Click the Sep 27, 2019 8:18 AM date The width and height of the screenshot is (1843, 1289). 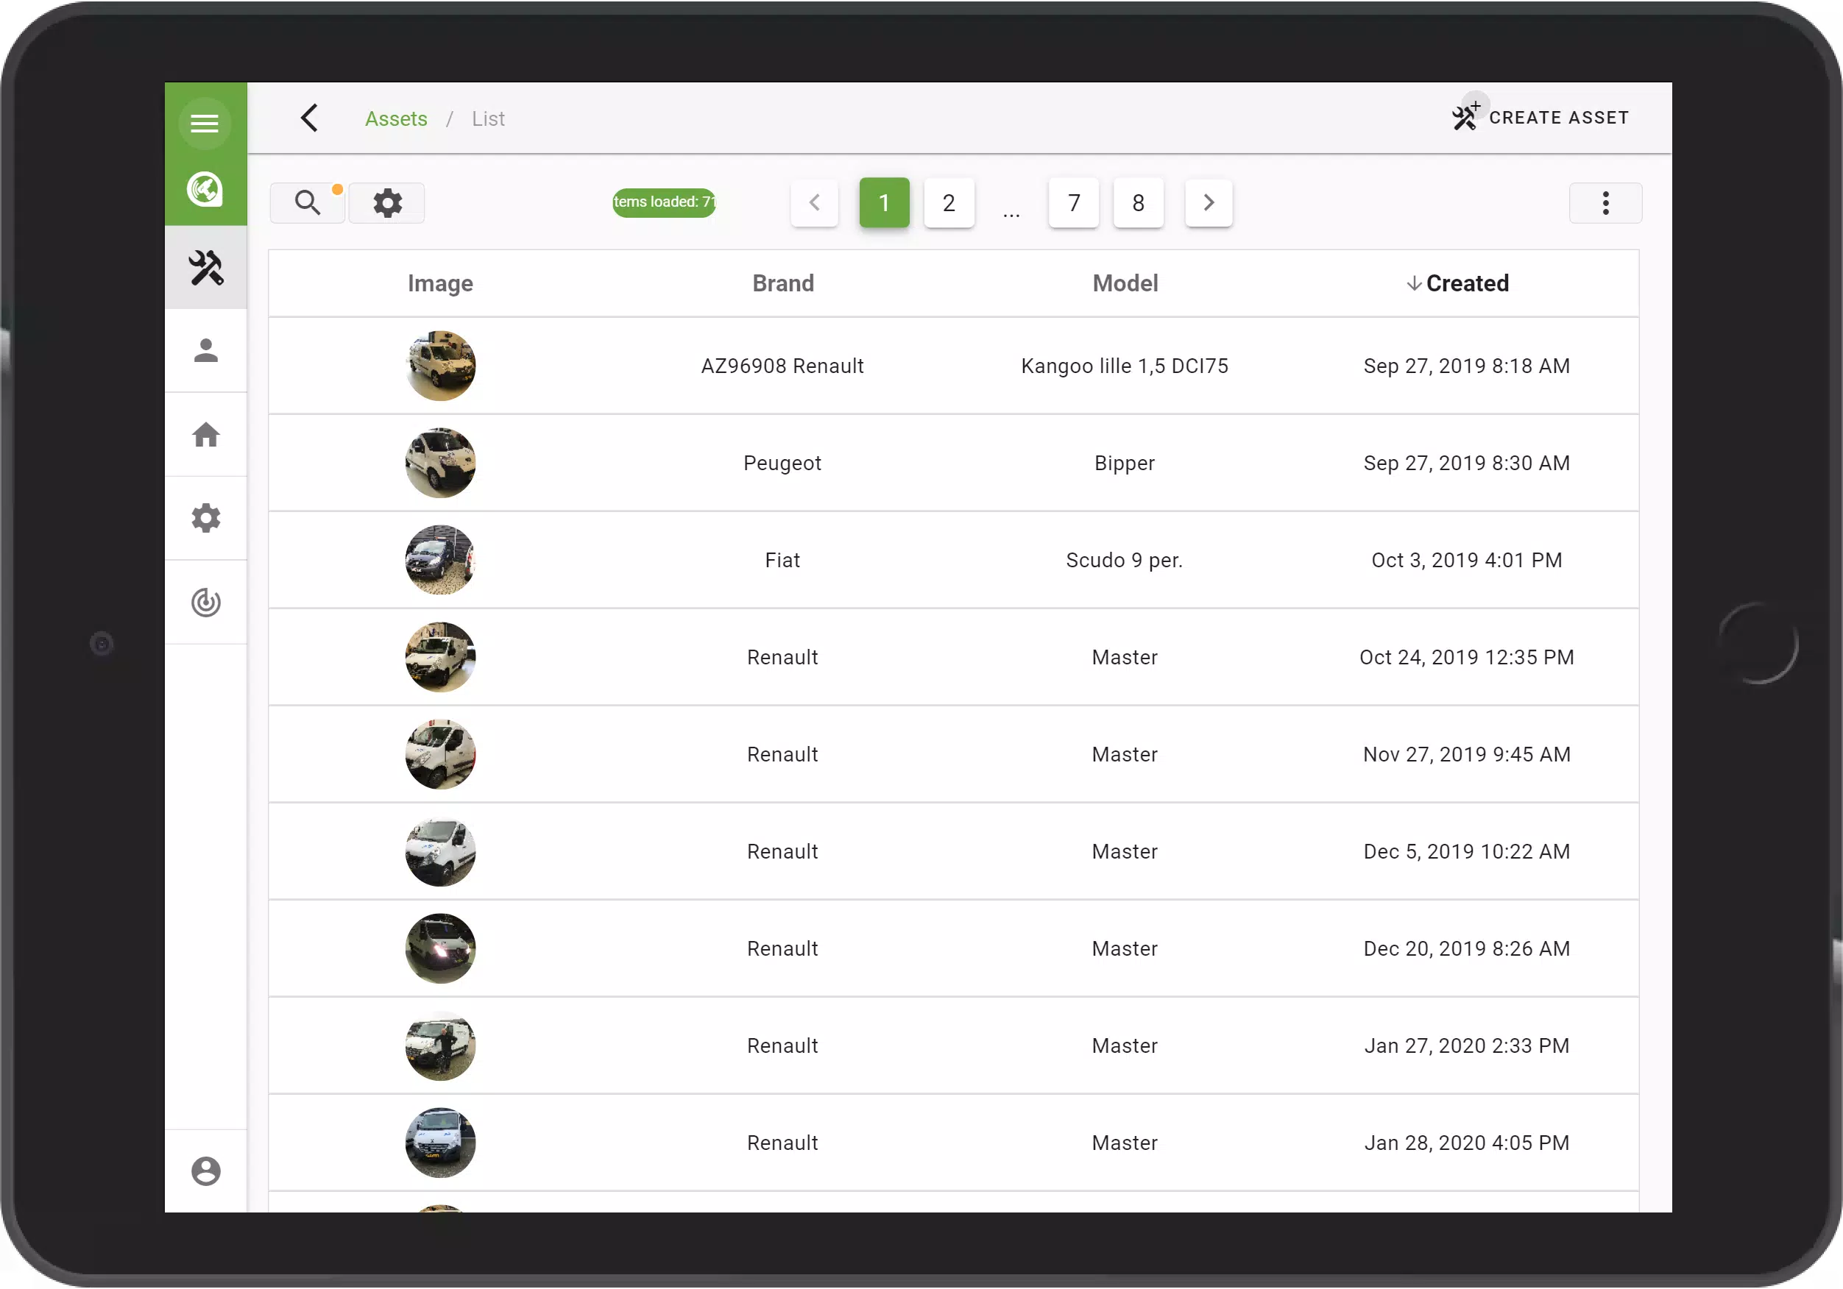(1467, 366)
